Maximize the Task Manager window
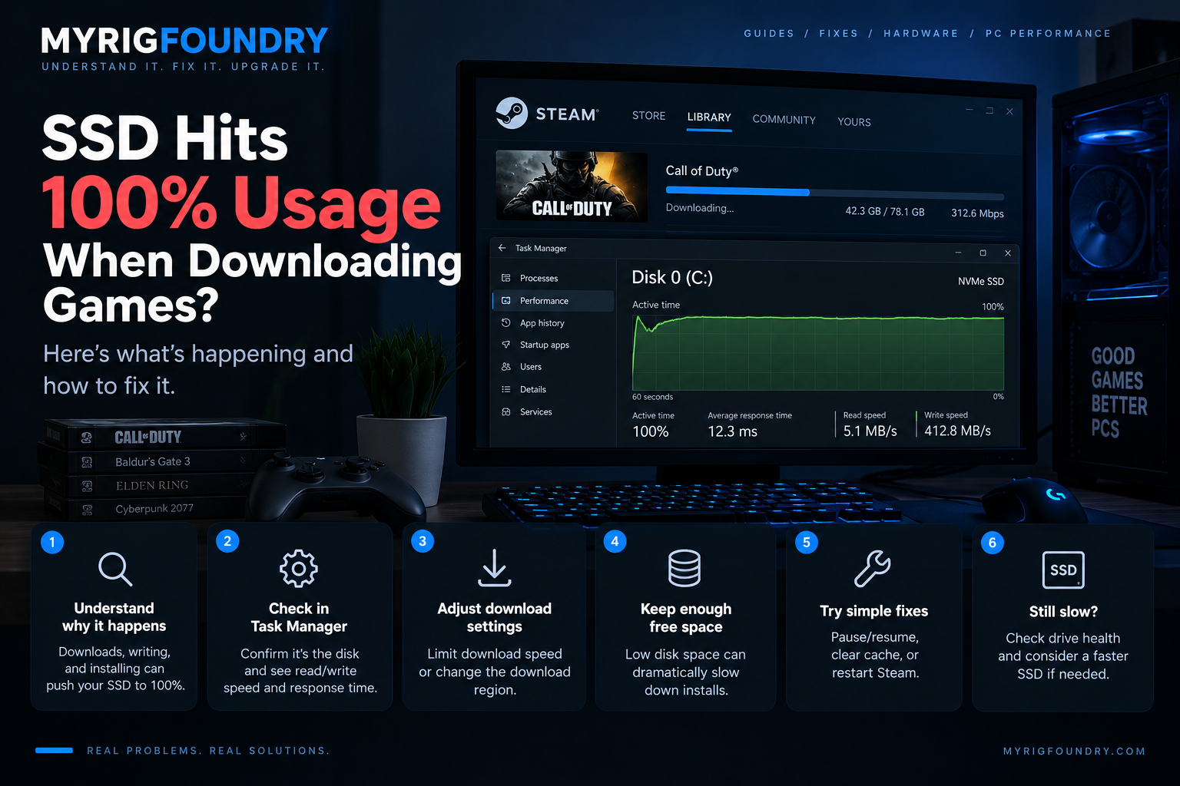This screenshot has width=1180, height=786. click(983, 253)
